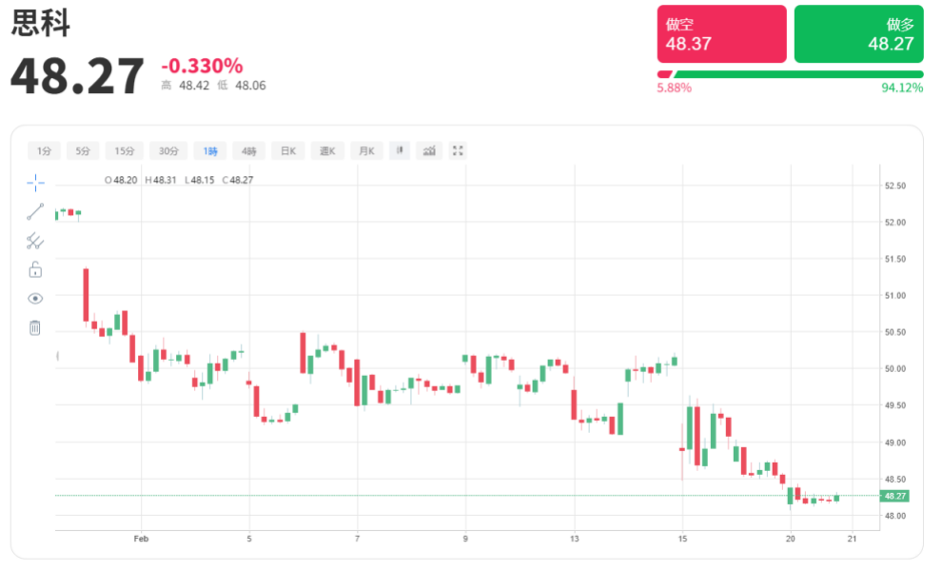Switch to 週K weekly chart

[327, 150]
